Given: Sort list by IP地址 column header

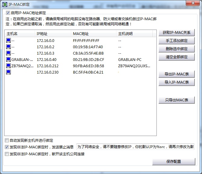Looking at the screenshot, I should coord(53,34).
